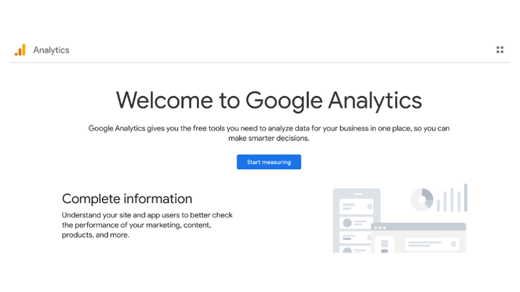Click the small square in browser mockup

click(385, 244)
